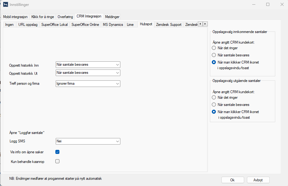Click the app icon in title bar

tap(5, 5)
